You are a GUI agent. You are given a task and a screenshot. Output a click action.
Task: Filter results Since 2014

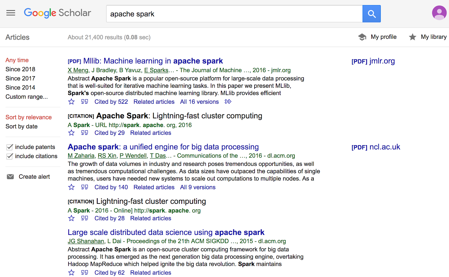(x=20, y=87)
